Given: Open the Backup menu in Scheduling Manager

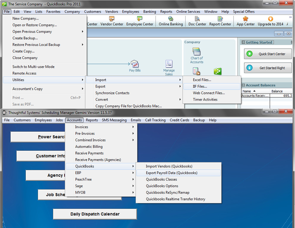Looking at the screenshot, I should coord(199,120).
